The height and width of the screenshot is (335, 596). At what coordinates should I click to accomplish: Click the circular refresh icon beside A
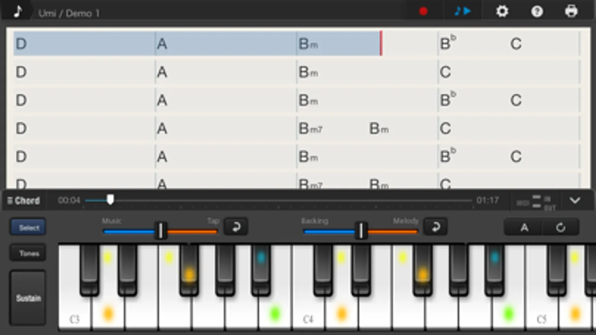pos(561,227)
